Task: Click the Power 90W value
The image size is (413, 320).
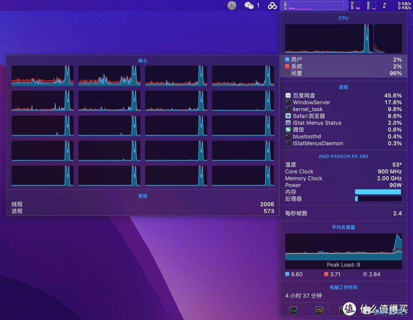Action: click(395, 185)
